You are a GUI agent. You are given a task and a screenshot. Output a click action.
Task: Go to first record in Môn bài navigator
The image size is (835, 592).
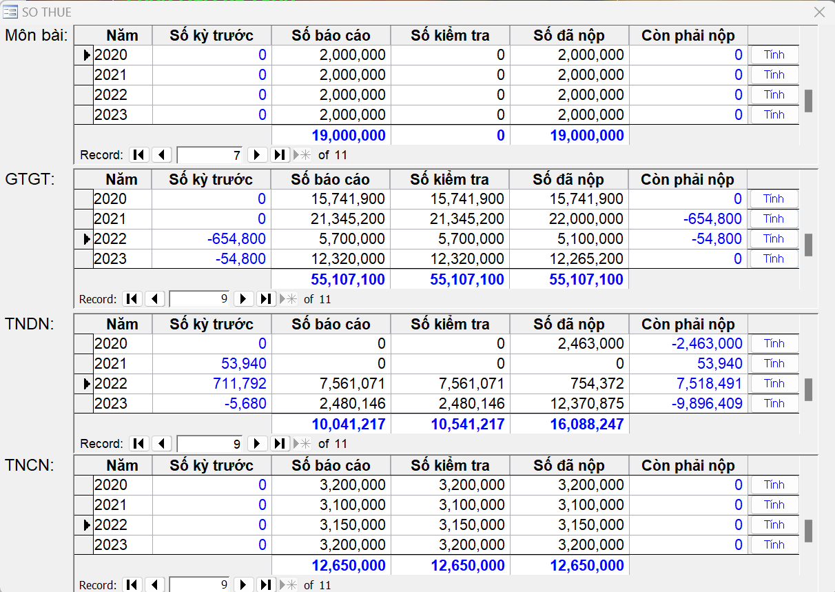pyautogui.click(x=139, y=155)
